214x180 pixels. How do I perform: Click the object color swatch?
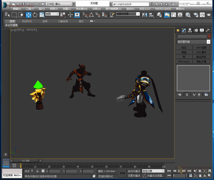(x=209, y=36)
